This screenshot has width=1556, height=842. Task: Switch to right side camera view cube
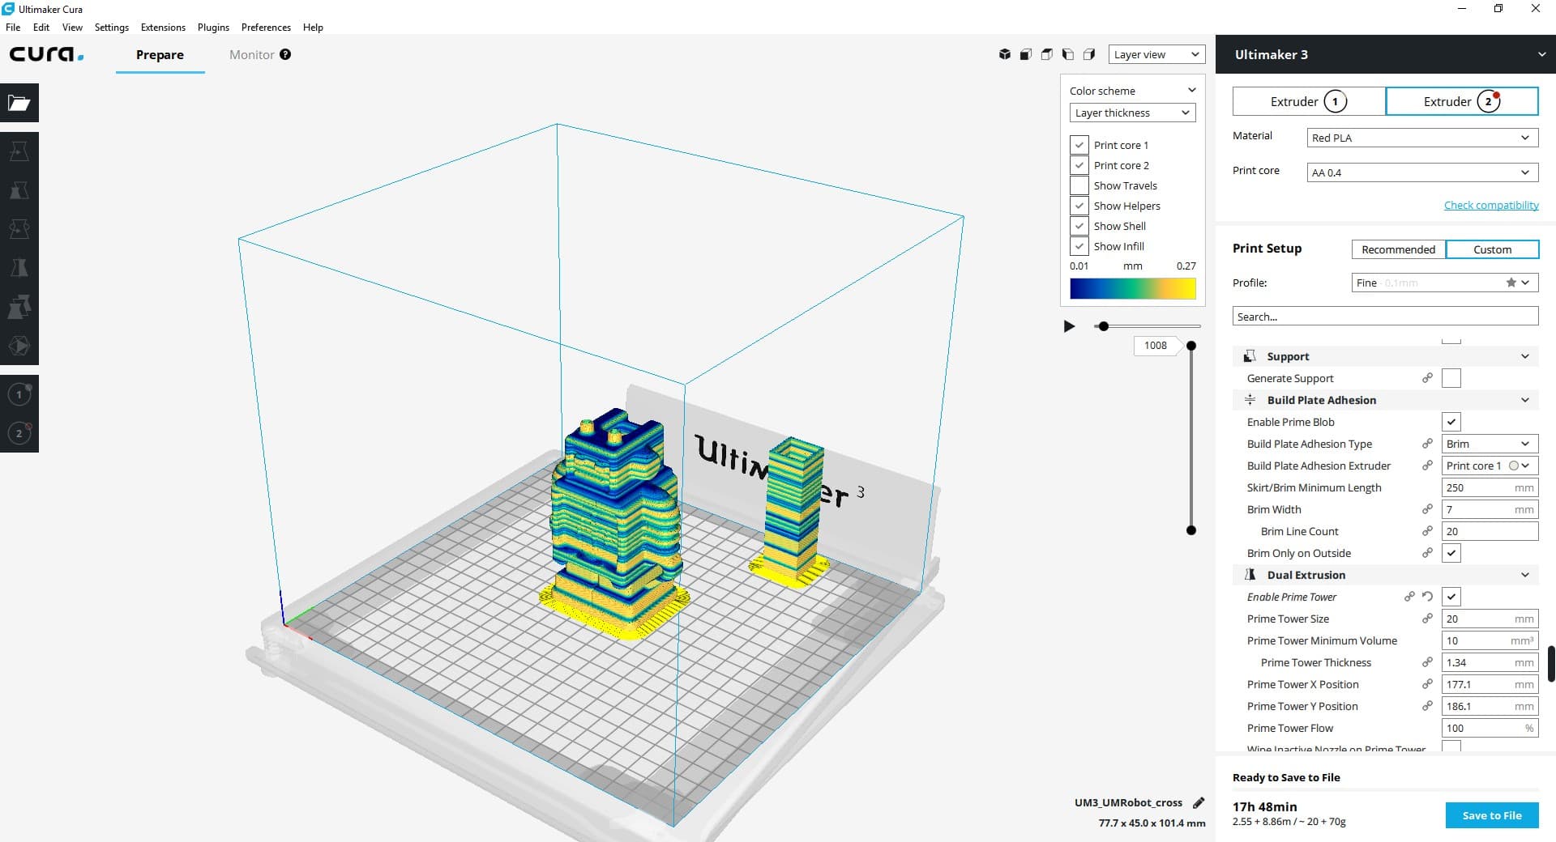click(1089, 54)
